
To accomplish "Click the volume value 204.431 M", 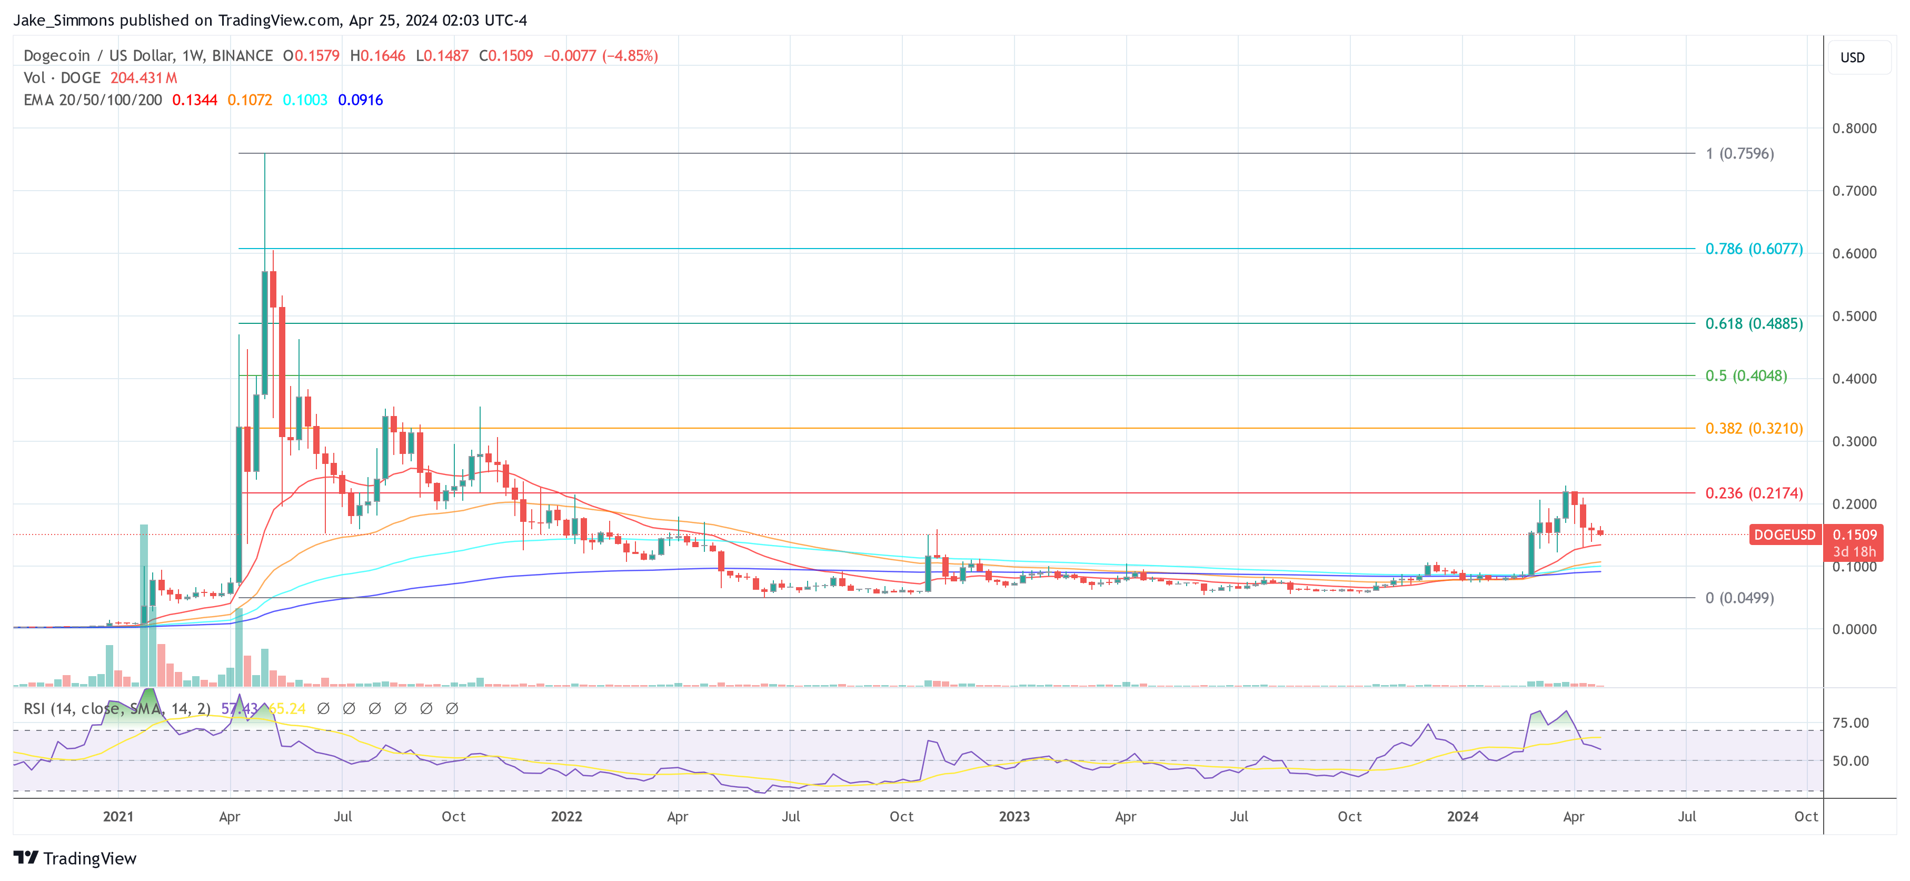I will (x=144, y=78).
